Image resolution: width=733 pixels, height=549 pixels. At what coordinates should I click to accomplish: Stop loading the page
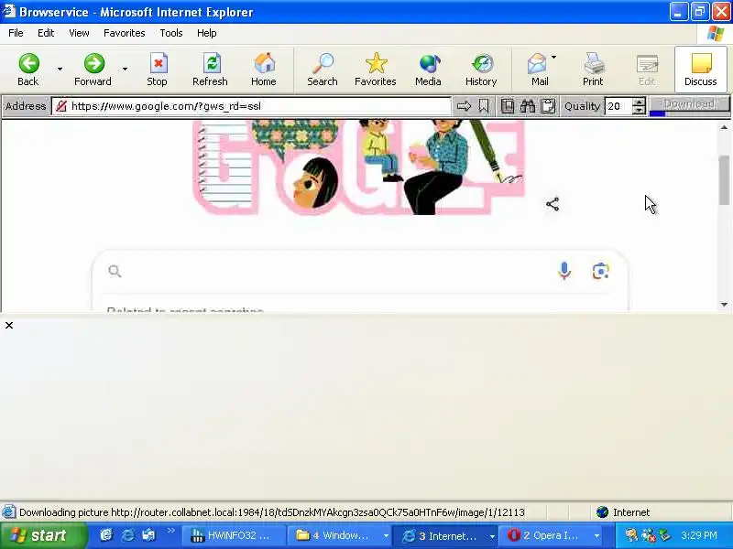pos(158,70)
